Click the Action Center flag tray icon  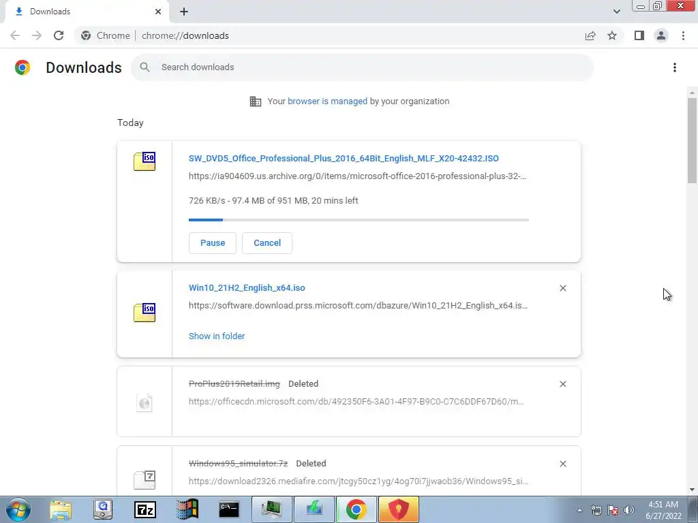click(613, 510)
